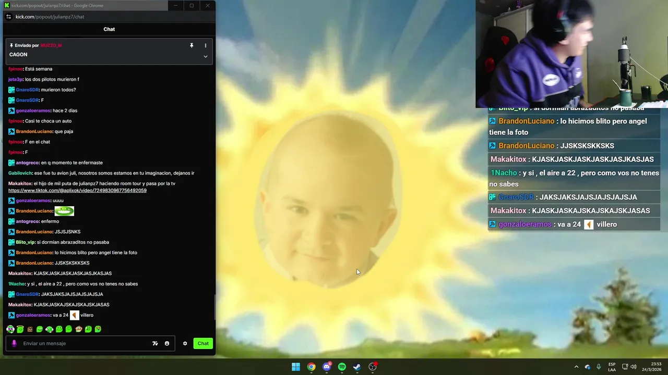This screenshot has width=668, height=375.
Task: Click message 'en q momento te enfermaste'
Action: click(72, 162)
